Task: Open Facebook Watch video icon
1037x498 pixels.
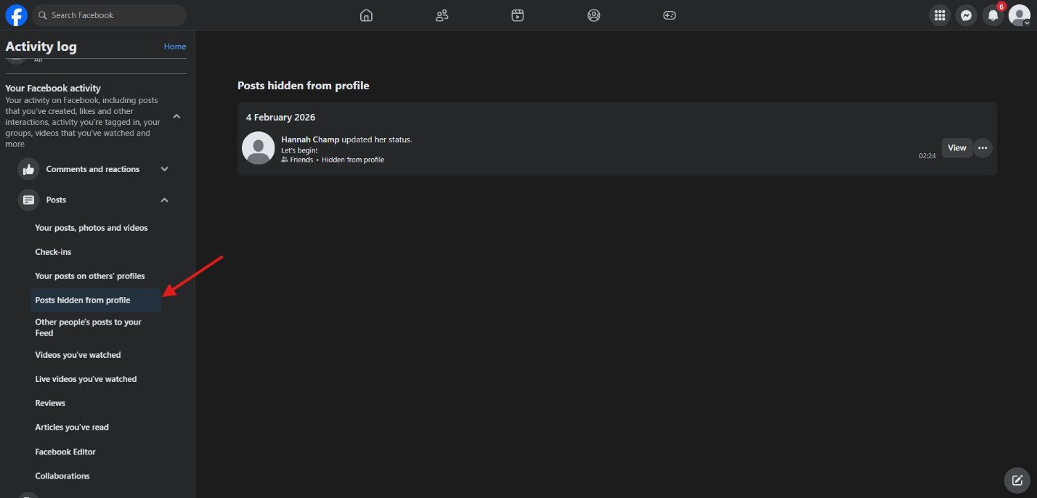Action: point(517,15)
